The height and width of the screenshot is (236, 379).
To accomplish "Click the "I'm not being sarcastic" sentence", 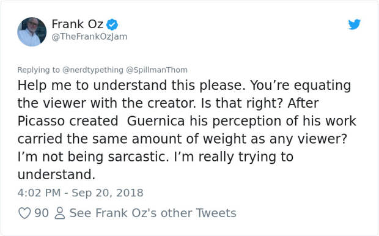I will 94,157.
